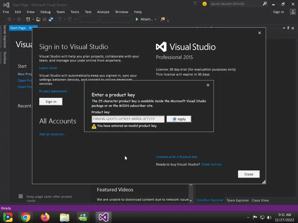This screenshot has width=298, height=223.
Task: Select the Start Page document tab
Action: coord(18,28)
